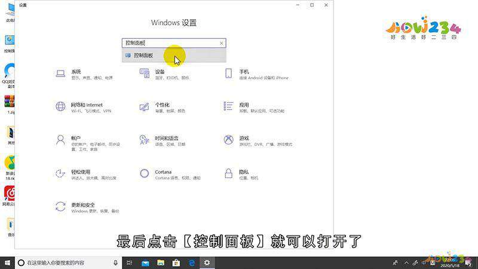Click the Windows Start button

coord(7,262)
